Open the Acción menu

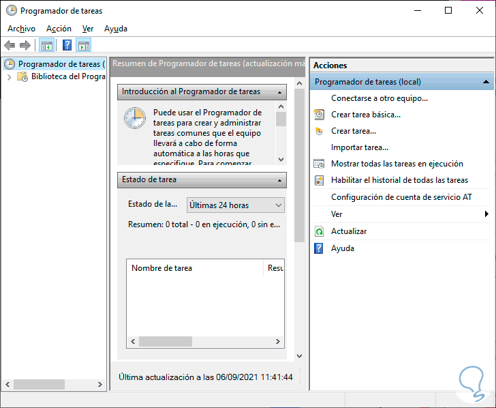59,29
